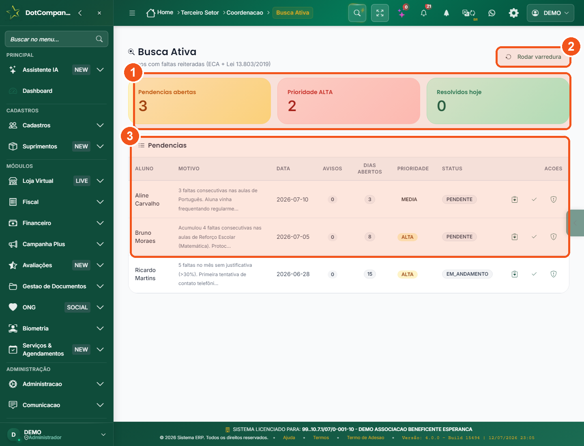The height and width of the screenshot is (446, 584).
Task: Toggle the hamburger menu icon
Action: (x=132, y=13)
